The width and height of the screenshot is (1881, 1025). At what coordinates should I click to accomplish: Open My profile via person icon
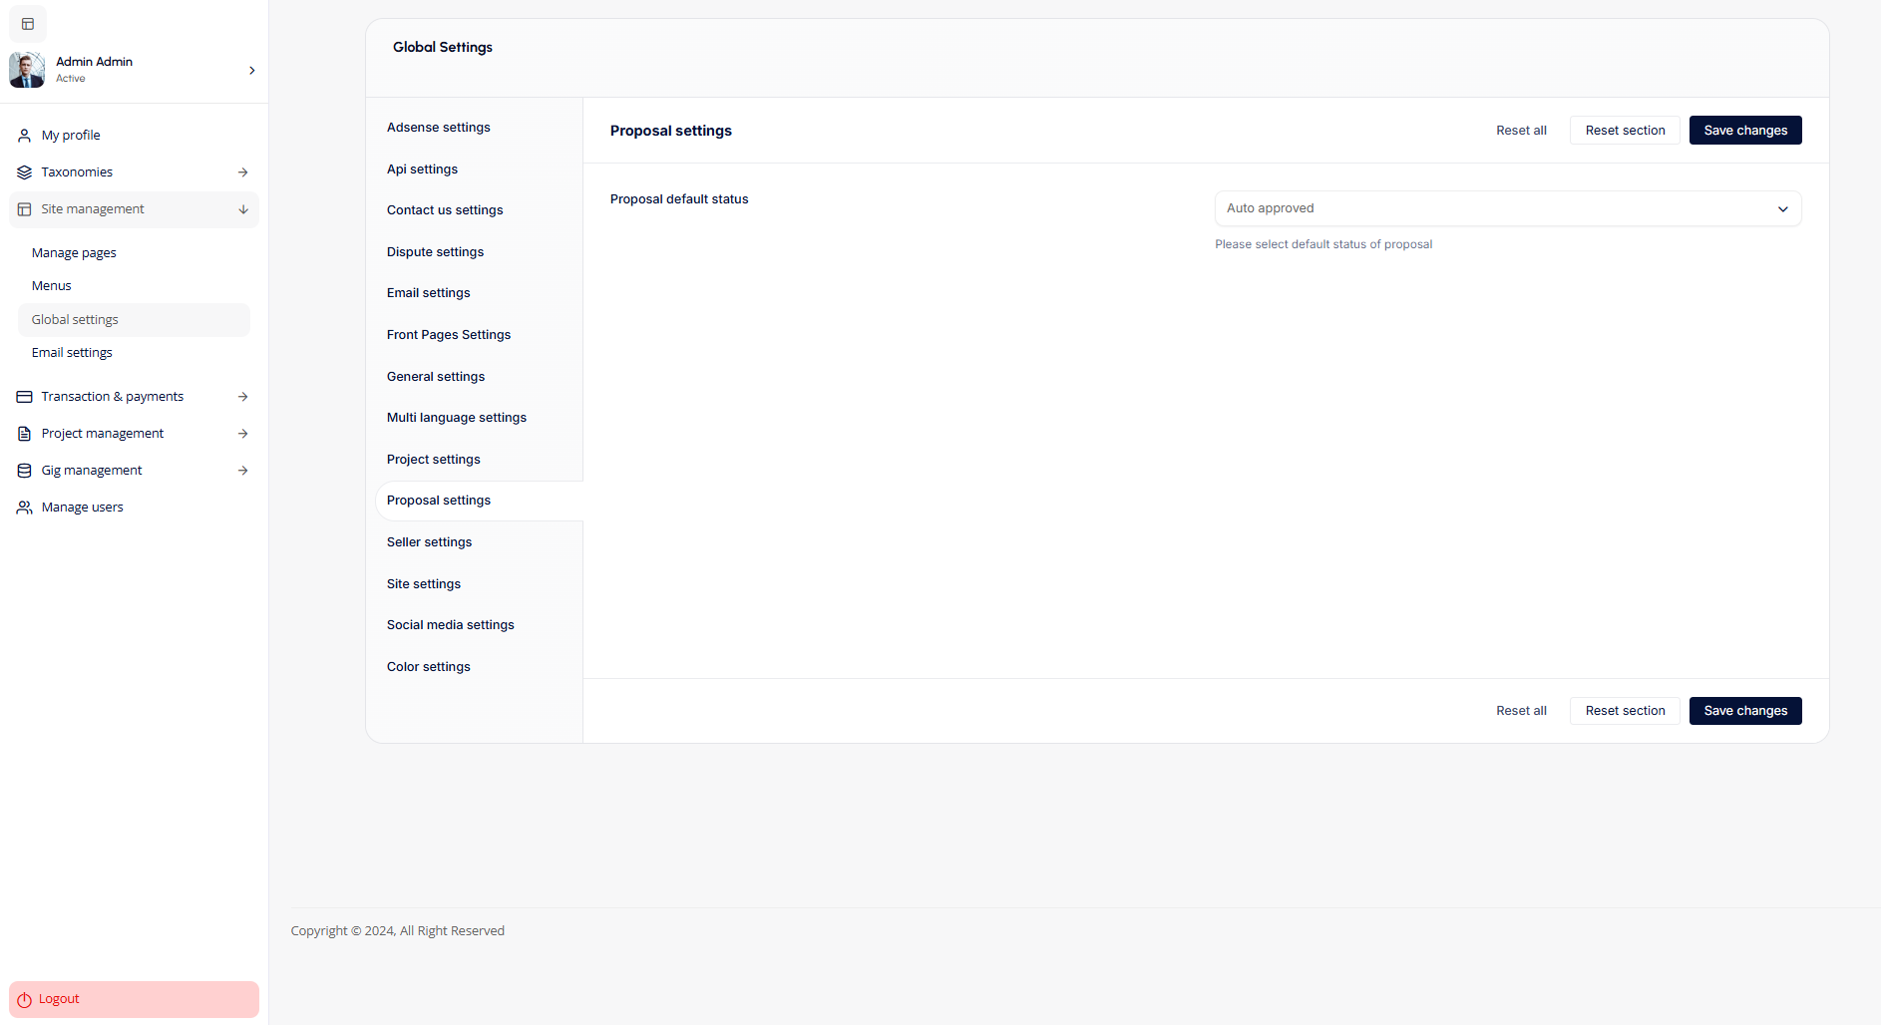[x=25, y=136]
